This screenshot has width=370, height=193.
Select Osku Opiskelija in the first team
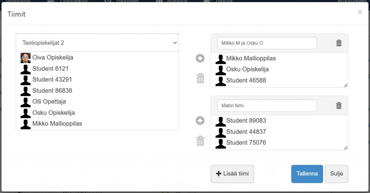(247, 69)
